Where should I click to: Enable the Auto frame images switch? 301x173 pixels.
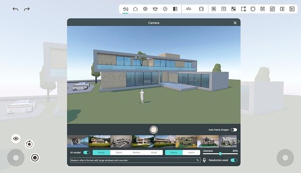click(x=234, y=130)
